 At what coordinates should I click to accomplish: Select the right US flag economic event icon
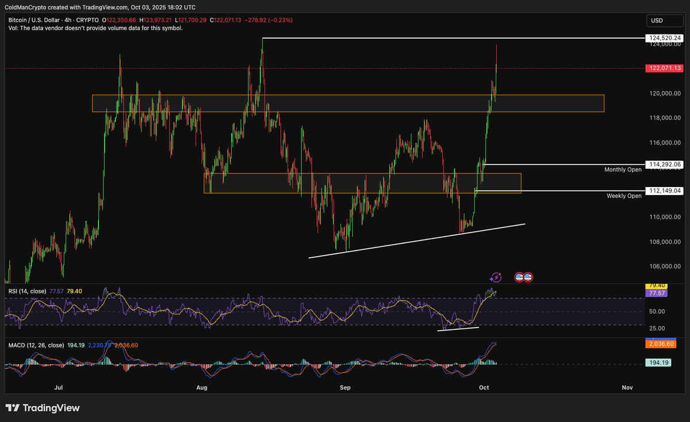(528, 277)
